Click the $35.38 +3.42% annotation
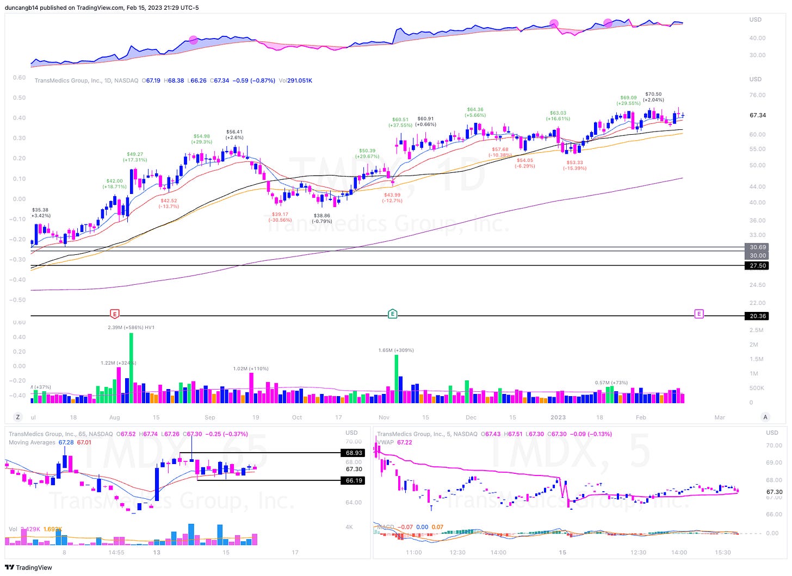Screen dimensions: 792x576 (x=41, y=212)
